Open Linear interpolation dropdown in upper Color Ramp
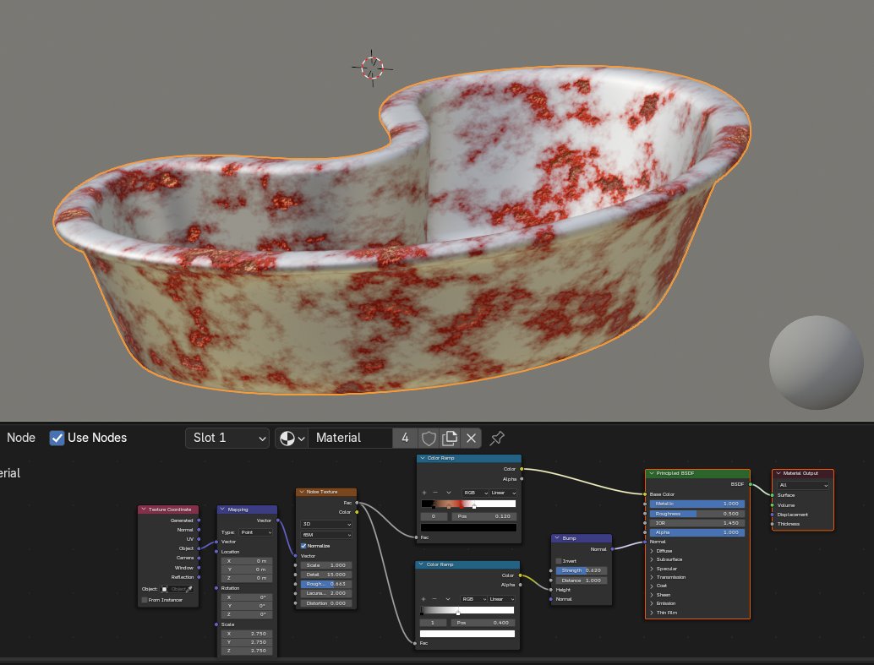Viewport: 874px width, 665px height. (x=503, y=493)
